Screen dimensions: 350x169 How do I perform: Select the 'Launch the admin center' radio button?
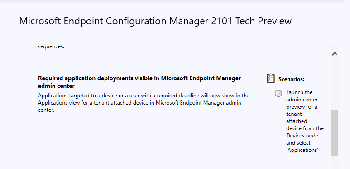tap(278, 93)
